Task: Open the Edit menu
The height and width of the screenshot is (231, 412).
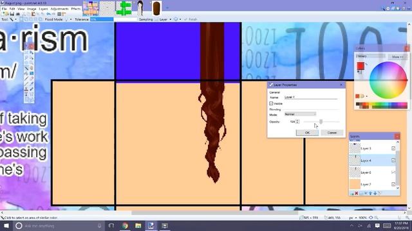Action: [x=12, y=8]
